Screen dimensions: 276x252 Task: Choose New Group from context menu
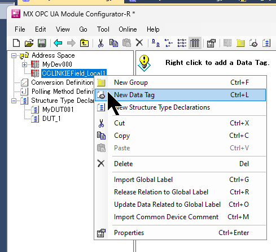pos(180,82)
